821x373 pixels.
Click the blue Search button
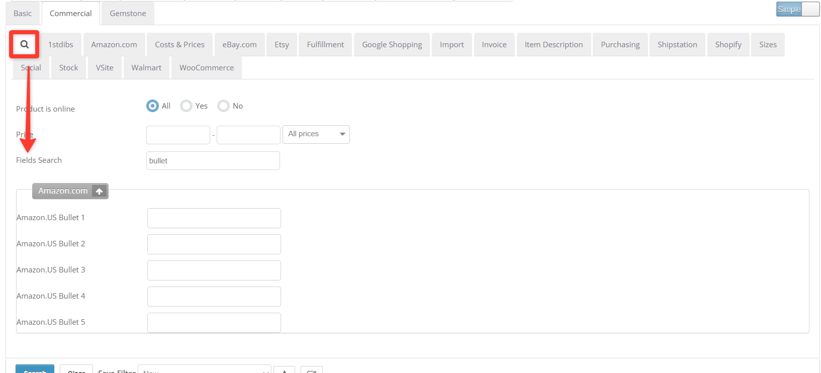pyautogui.click(x=35, y=369)
